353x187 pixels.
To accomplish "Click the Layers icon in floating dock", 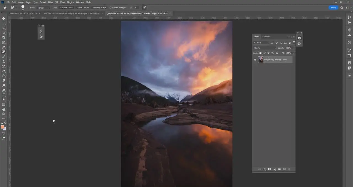I will pyautogui.click(x=299, y=38).
